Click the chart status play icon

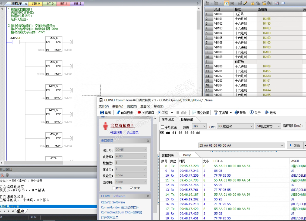(x=227, y=3)
